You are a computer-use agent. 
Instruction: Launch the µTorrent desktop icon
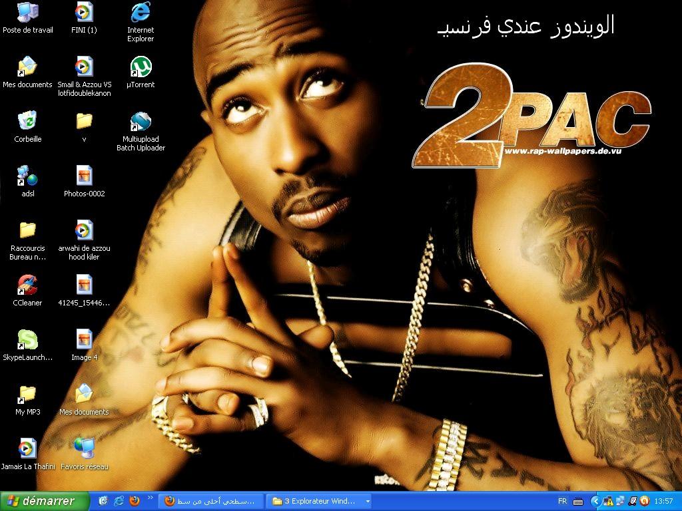141,72
